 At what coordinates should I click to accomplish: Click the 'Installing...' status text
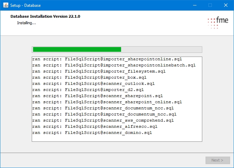pyautogui.click(x=26, y=23)
